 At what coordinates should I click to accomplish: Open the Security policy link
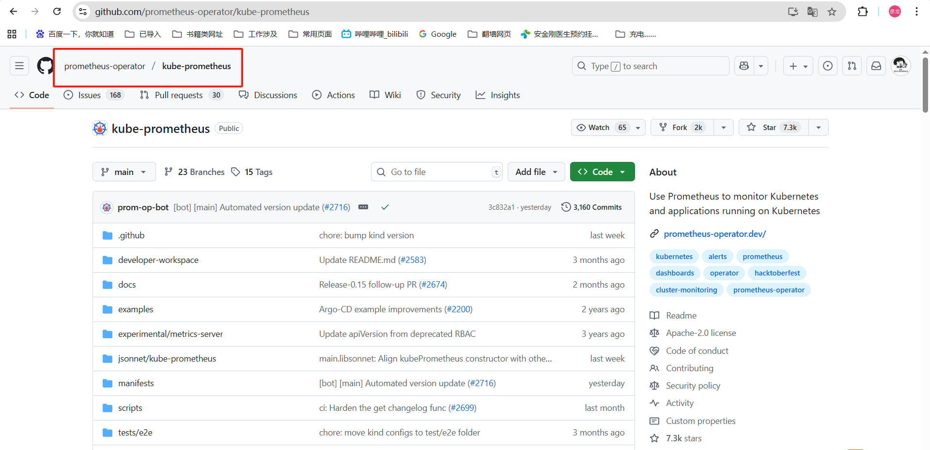[x=693, y=386]
